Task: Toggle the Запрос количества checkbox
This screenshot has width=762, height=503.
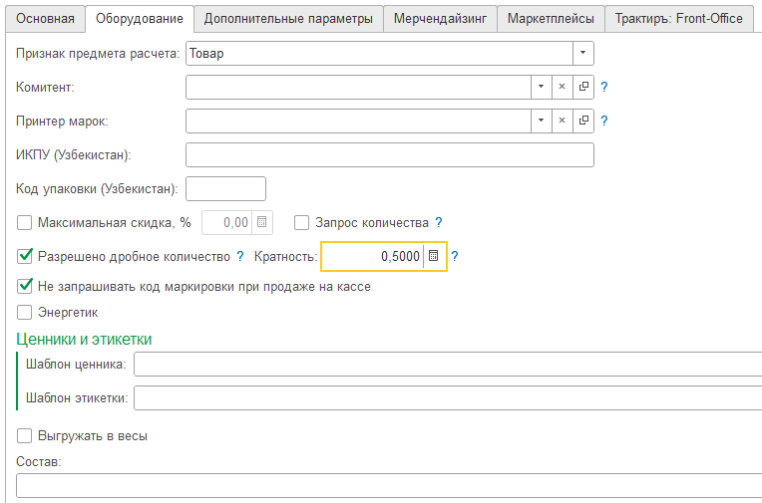Action: pyautogui.click(x=302, y=223)
